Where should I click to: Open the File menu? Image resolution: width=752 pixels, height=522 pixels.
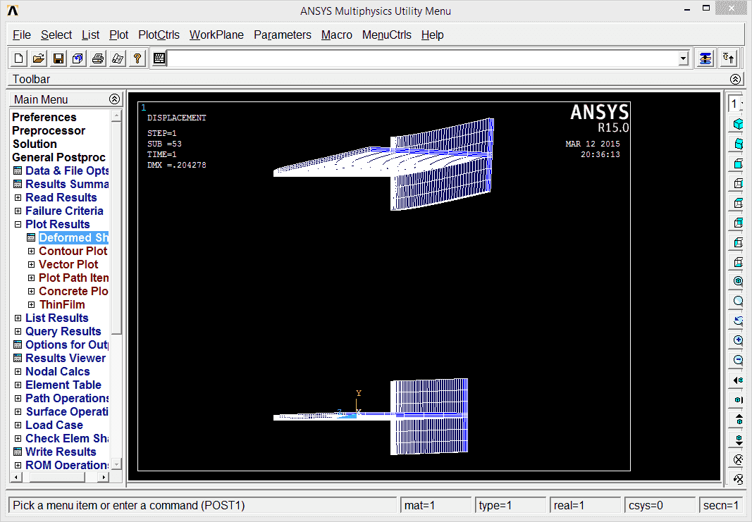pyautogui.click(x=22, y=35)
